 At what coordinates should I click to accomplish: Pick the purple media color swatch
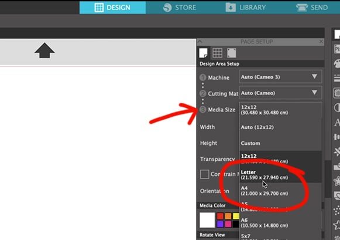[220, 224]
